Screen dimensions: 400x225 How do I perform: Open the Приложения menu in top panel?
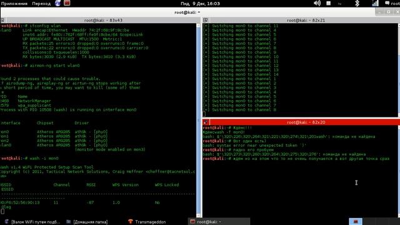click(14, 4)
